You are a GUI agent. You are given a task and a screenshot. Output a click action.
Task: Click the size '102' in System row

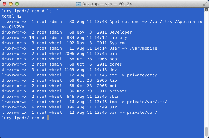71,43
